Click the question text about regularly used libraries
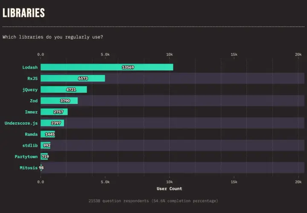The image size is (307, 213). [x=53, y=37]
